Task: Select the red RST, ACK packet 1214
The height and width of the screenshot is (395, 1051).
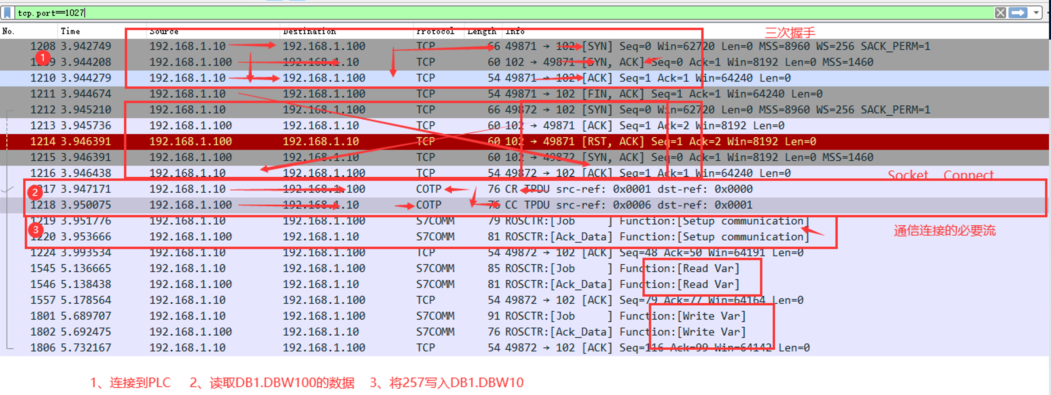Action: click(408, 141)
